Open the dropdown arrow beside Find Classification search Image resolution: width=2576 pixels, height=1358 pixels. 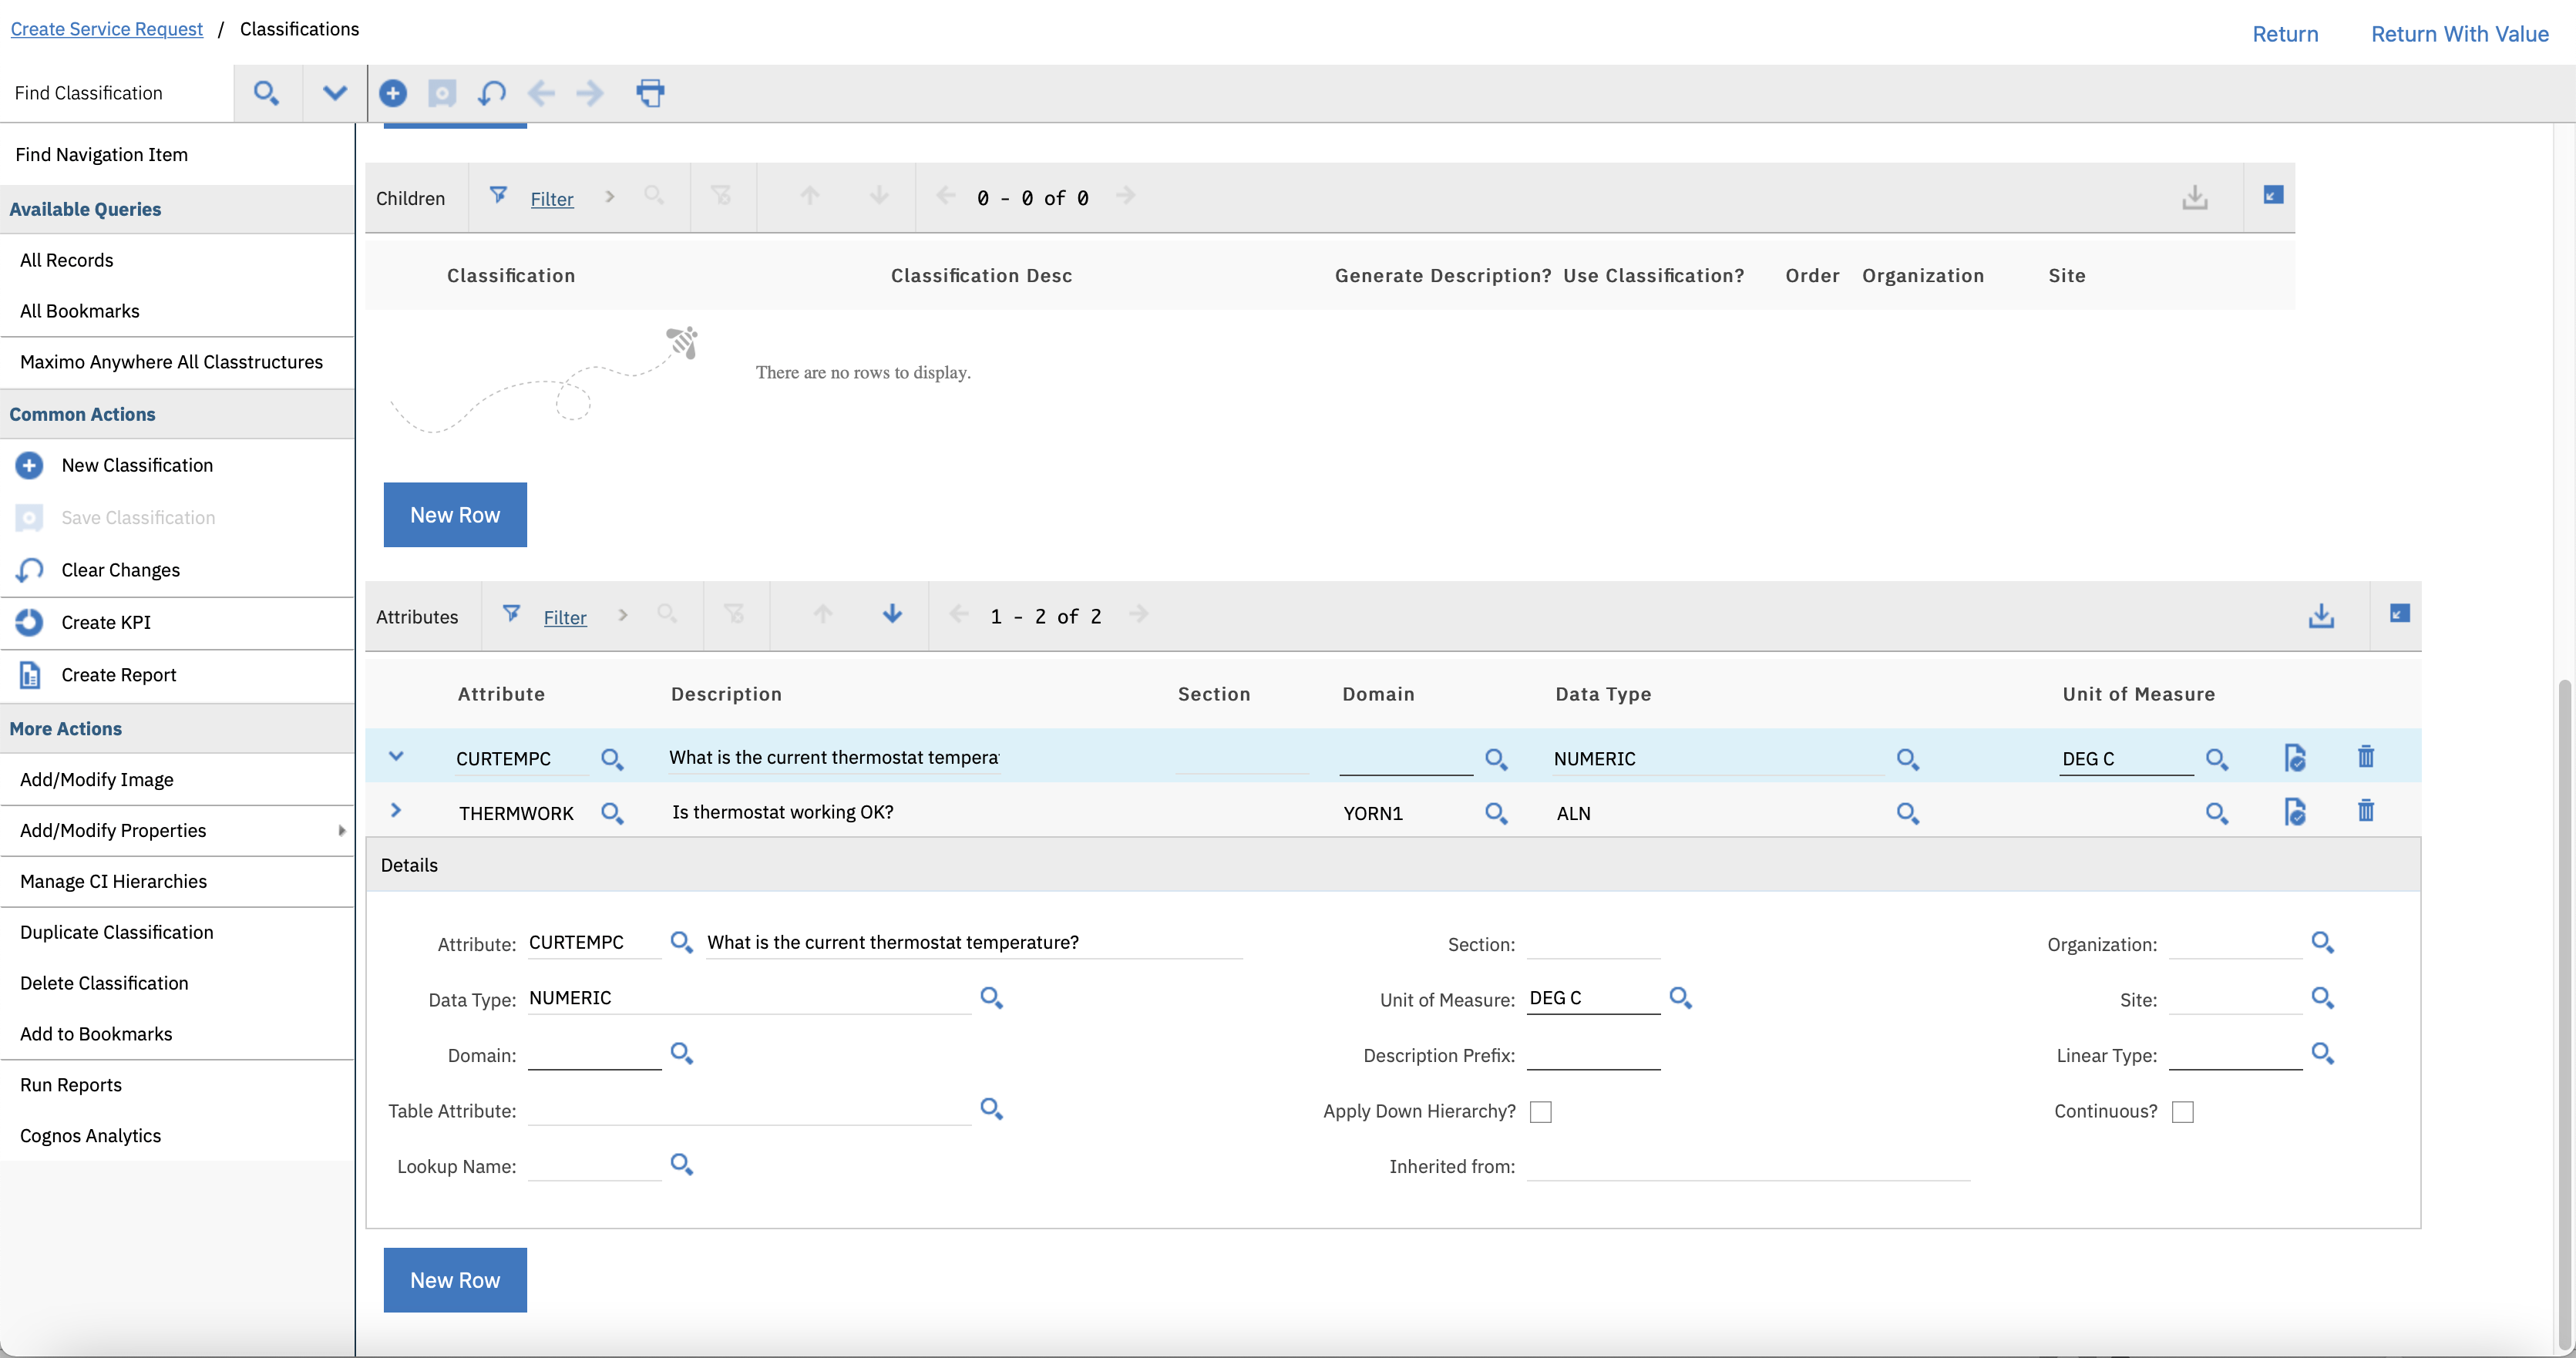click(334, 93)
